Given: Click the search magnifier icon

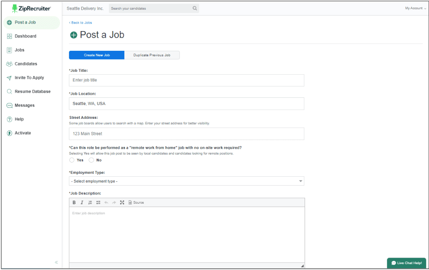Looking at the screenshot, I should (195, 8).
